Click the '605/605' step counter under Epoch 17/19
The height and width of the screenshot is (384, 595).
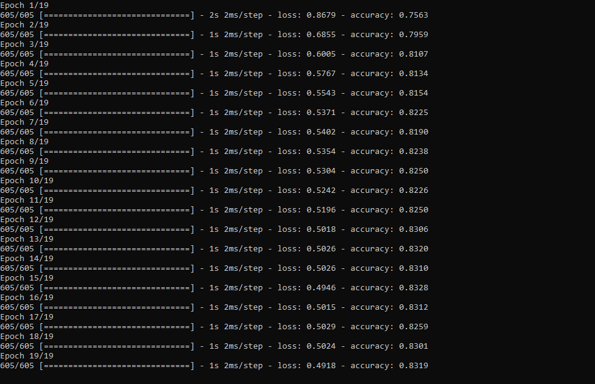tap(17, 327)
